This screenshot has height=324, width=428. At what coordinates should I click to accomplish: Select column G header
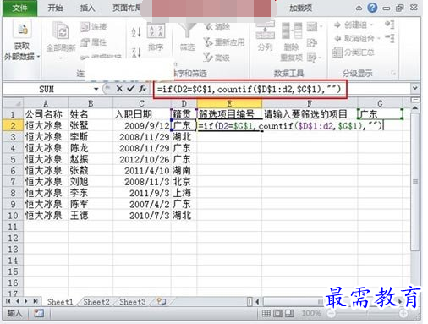[x=380, y=103]
